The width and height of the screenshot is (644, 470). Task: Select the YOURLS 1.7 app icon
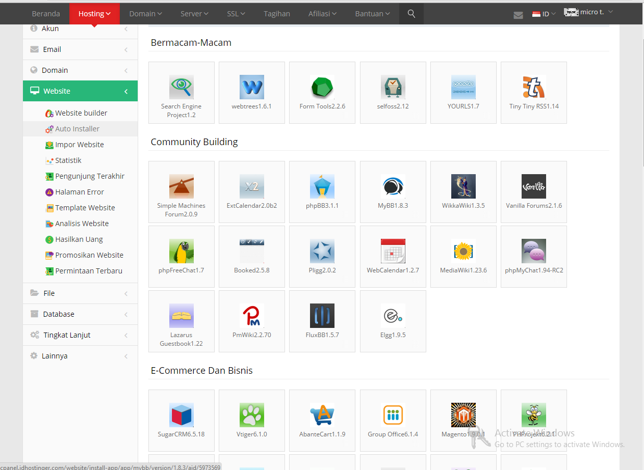pos(463,87)
